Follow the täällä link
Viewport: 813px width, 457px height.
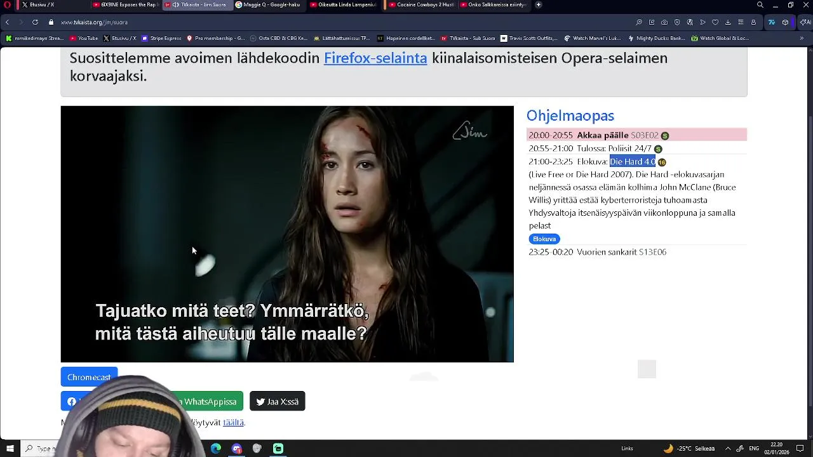[x=233, y=423]
